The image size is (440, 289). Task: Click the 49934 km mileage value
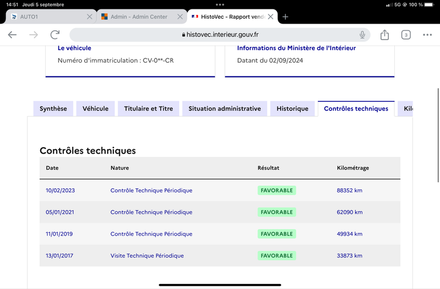click(x=350, y=234)
